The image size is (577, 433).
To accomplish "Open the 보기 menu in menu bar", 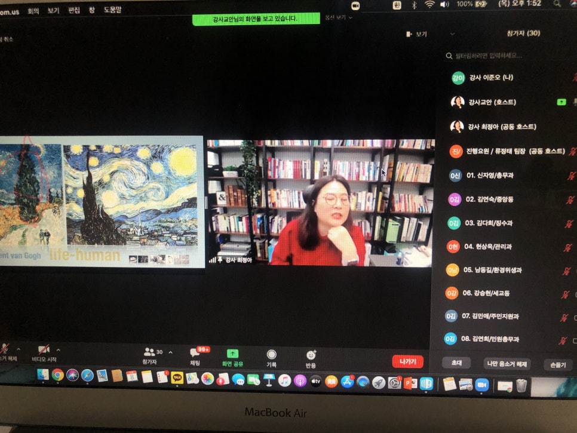I will (53, 10).
